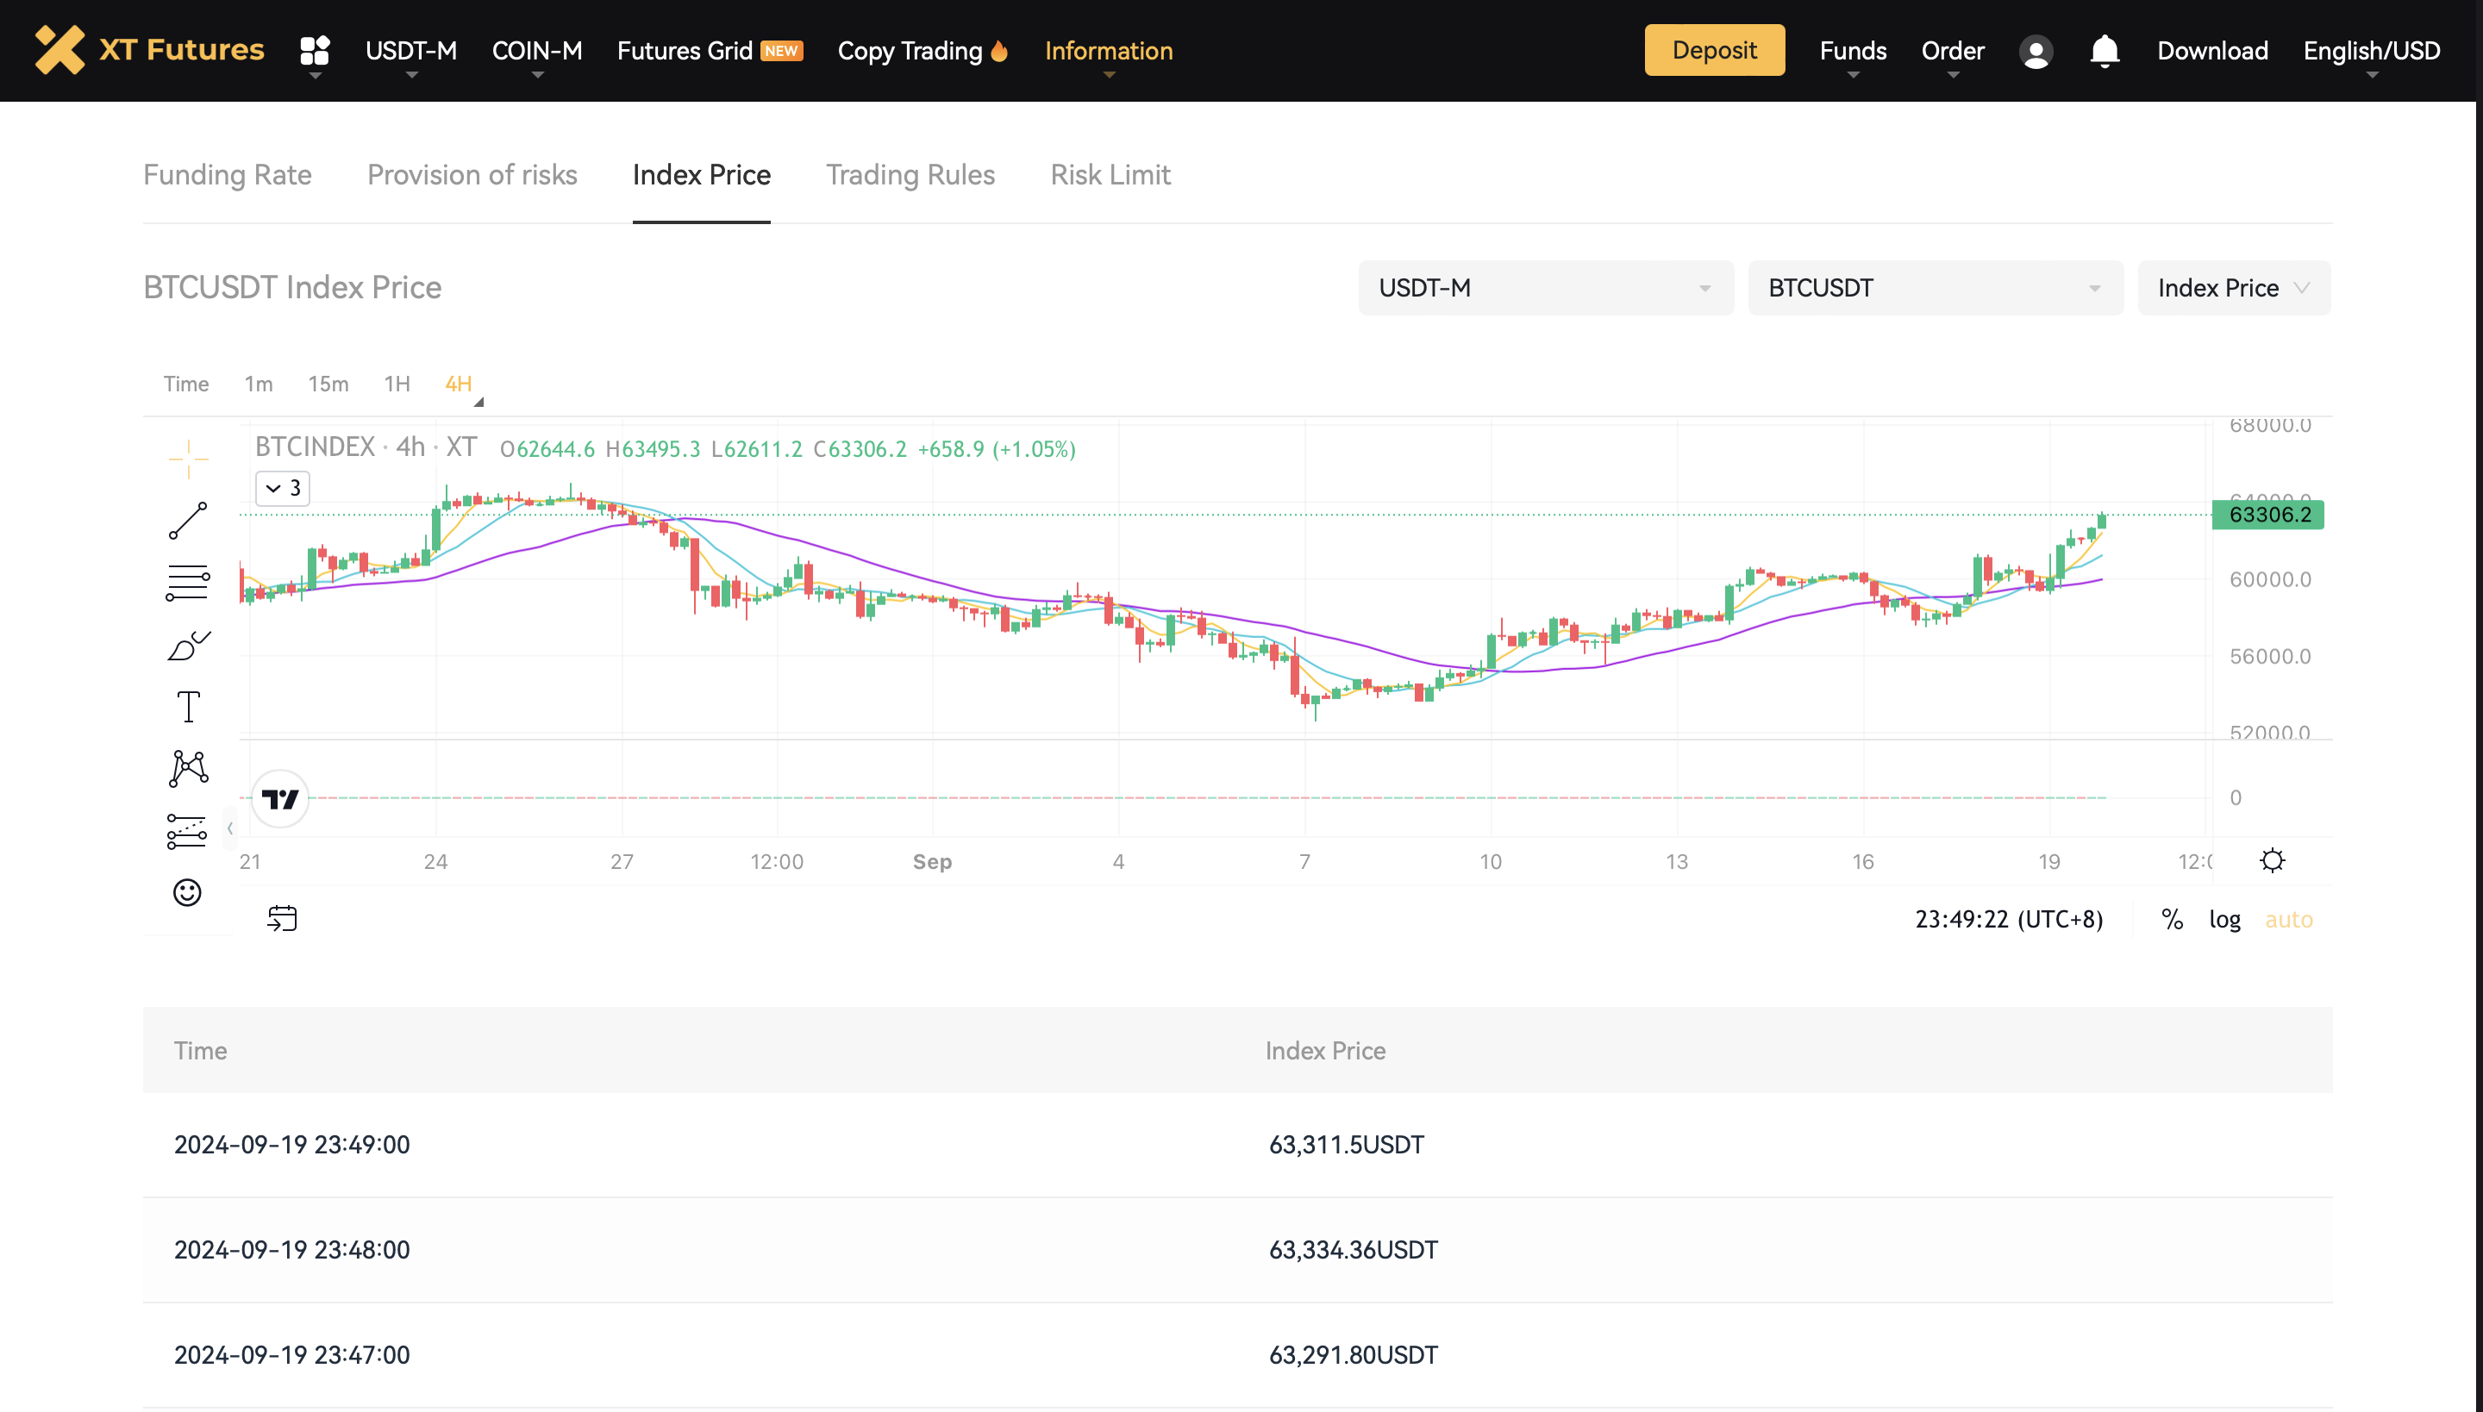Screen dimensions: 2483x1412
Task: Select the brush drawing tool
Action: [x=187, y=643]
